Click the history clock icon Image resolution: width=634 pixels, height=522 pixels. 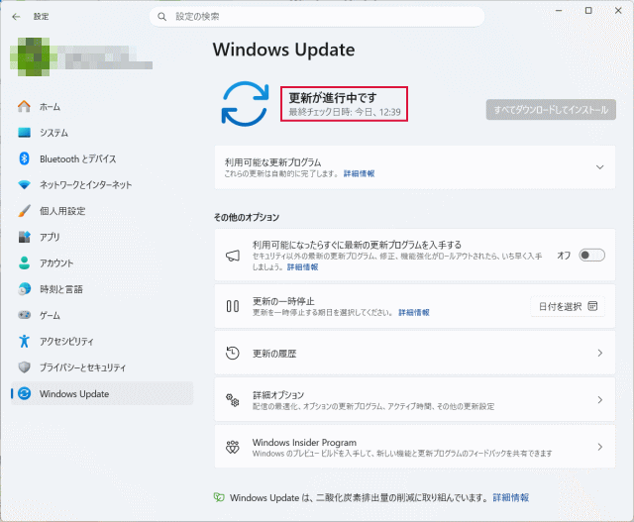click(x=233, y=353)
